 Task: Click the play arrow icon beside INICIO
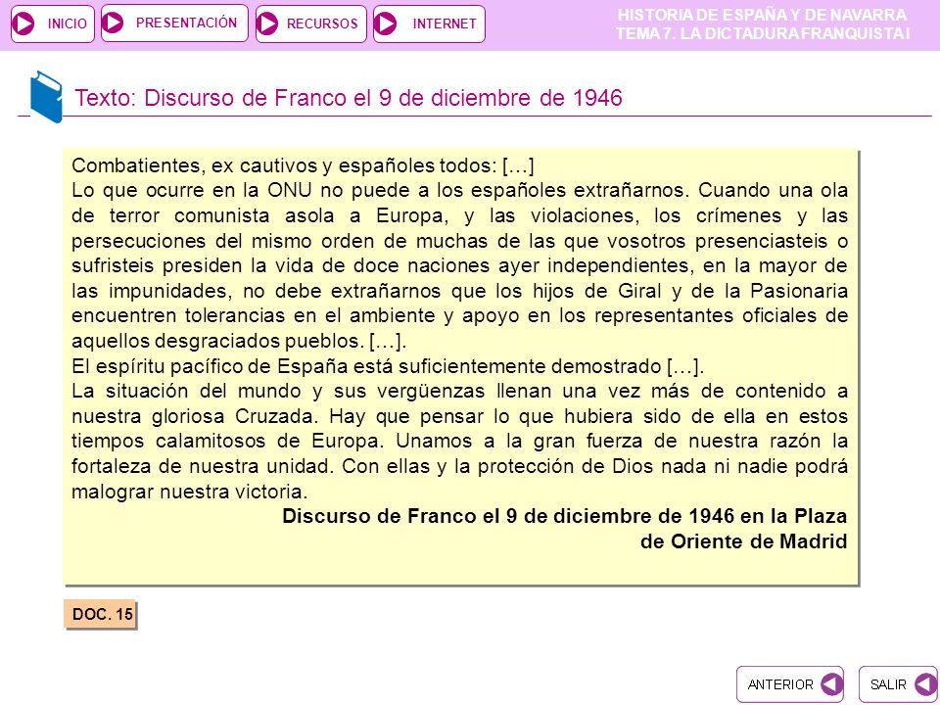coord(23,23)
